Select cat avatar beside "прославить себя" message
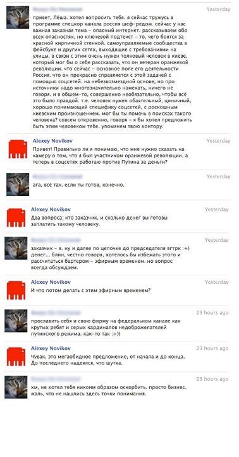The height and width of the screenshot is (457, 239). [16, 321]
